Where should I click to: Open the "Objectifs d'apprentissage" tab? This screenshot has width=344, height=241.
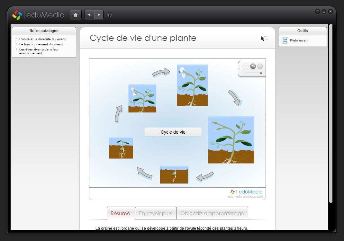(x=212, y=213)
